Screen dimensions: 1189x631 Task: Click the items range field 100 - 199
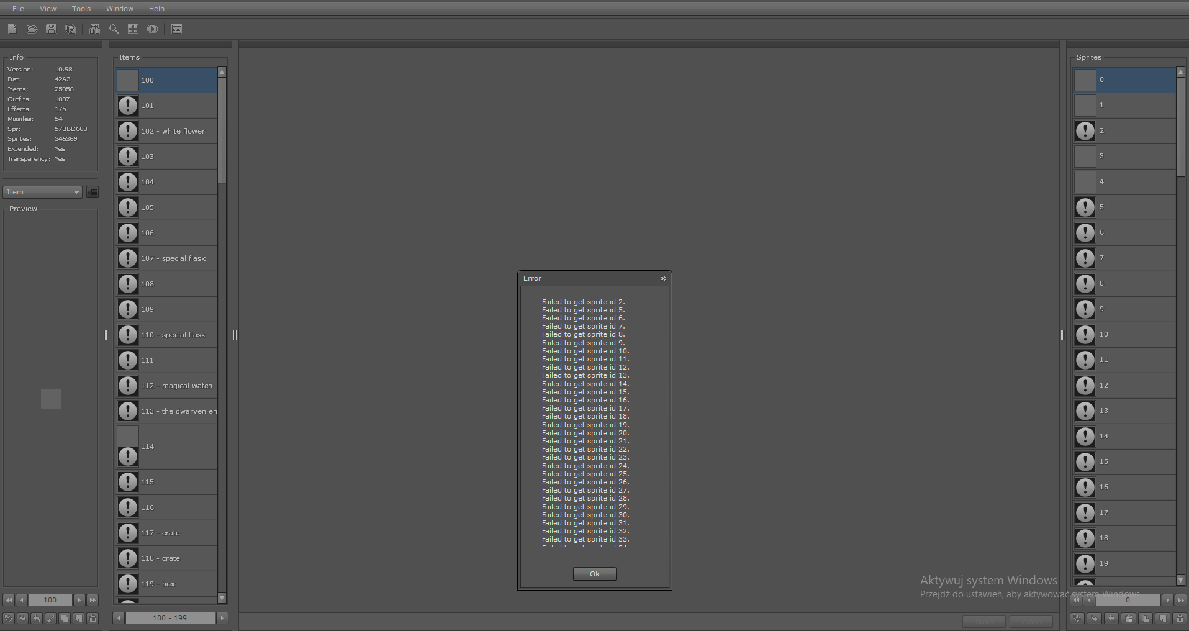pos(170,618)
